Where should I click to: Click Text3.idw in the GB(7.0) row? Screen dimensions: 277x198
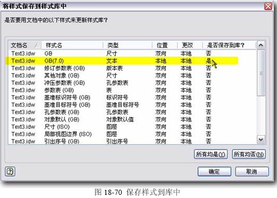(23, 61)
